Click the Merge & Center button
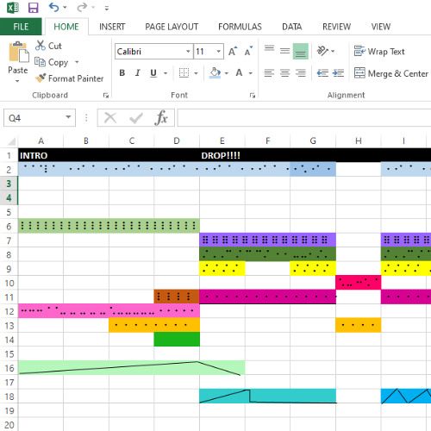Viewport: 431px width, 431px height. tap(391, 73)
